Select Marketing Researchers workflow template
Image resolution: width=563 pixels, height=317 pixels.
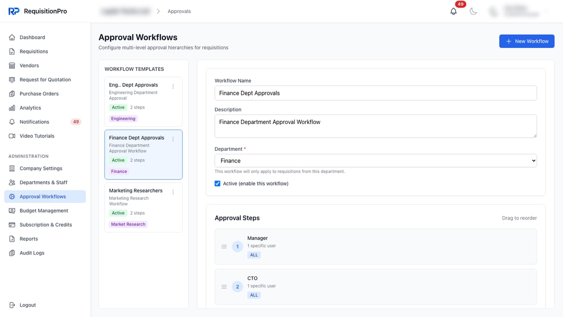click(143, 207)
